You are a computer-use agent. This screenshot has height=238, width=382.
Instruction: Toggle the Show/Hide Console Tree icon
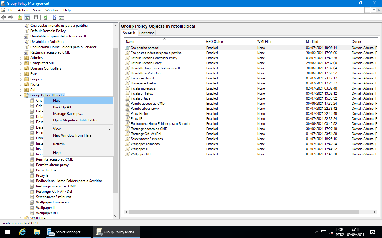[x=27, y=17]
